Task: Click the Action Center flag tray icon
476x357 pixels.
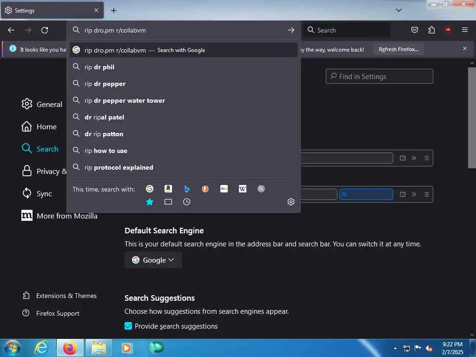Action: tap(418, 348)
